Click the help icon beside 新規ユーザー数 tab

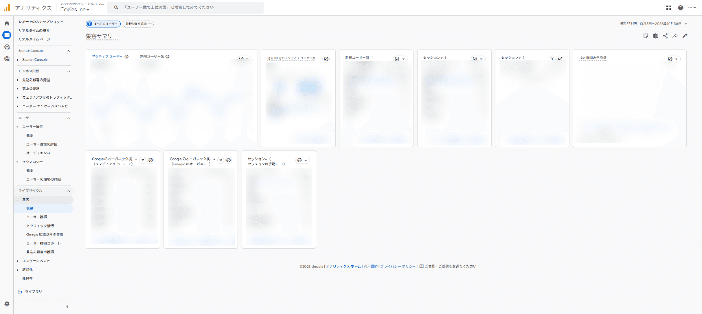click(x=168, y=57)
